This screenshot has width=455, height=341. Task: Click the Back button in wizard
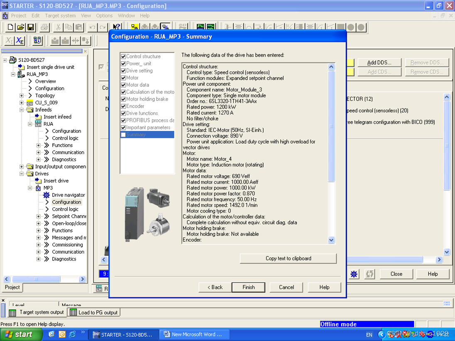(x=215, y=287)
